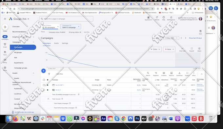Switch to the Drafts tab
The height and width of the screenshot is (129, 223).
[x=56, y=43]
